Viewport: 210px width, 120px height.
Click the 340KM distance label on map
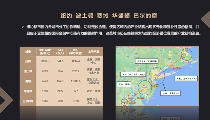(x=177, y=69)
